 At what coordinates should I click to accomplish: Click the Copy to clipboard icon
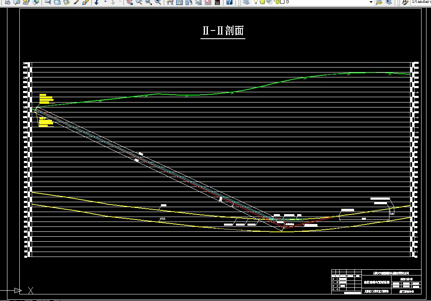tap(57, 2)
